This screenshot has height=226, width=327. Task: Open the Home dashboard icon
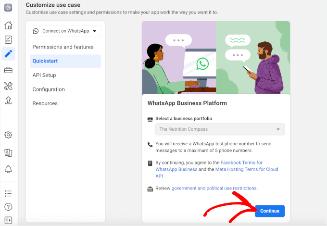pyautogui.click(x=8, y=25)
